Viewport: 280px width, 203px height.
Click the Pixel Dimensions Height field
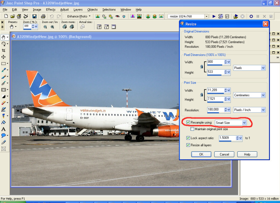[x=215, y=72]
